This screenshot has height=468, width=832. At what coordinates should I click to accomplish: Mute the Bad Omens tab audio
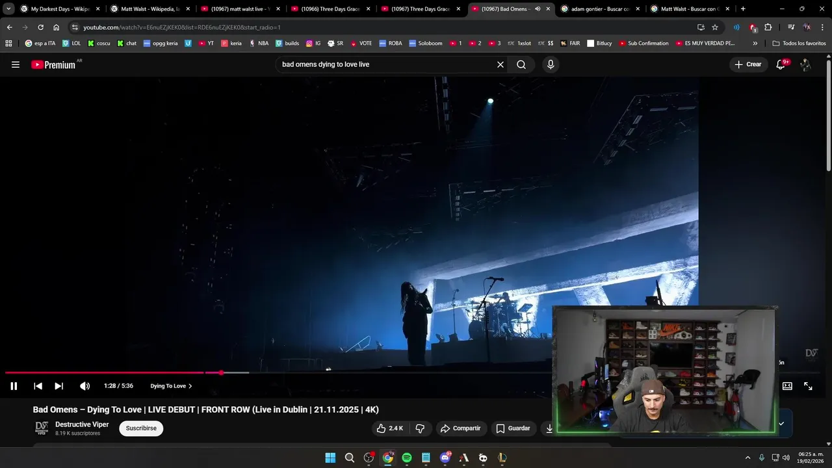538,9
